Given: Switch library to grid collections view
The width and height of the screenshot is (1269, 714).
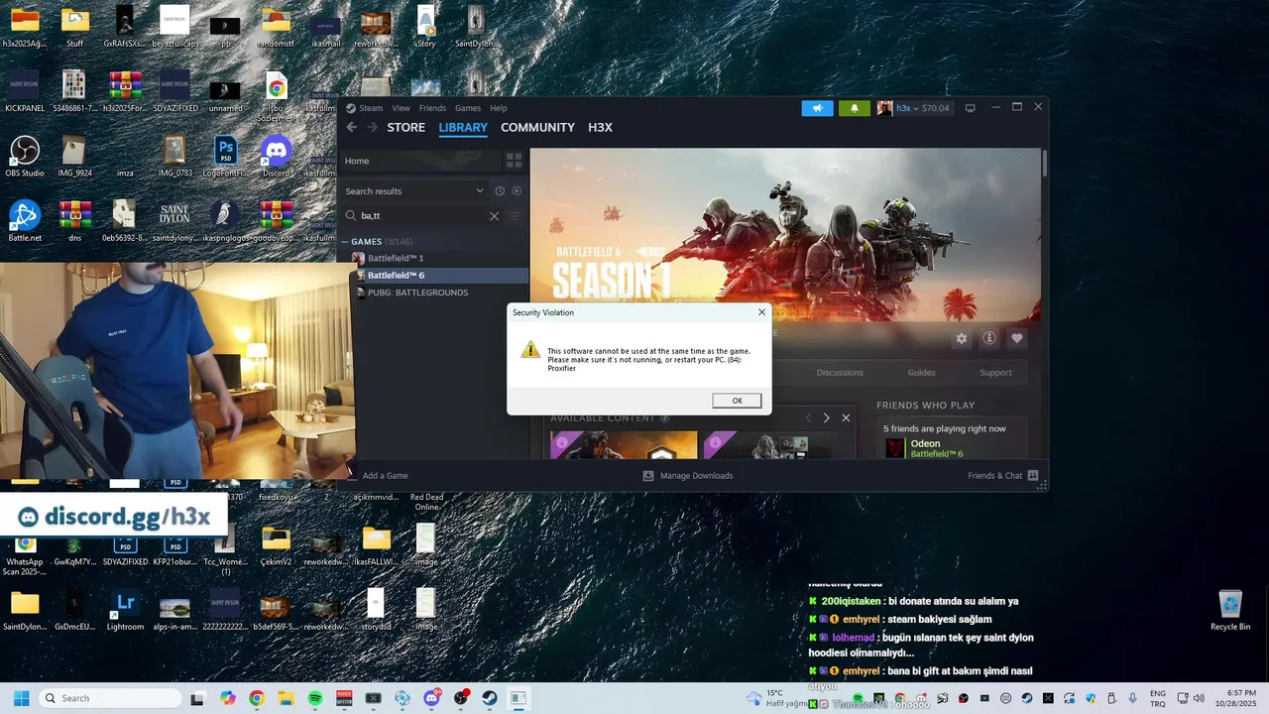Looking at the screenshot, I should (514, 161).
